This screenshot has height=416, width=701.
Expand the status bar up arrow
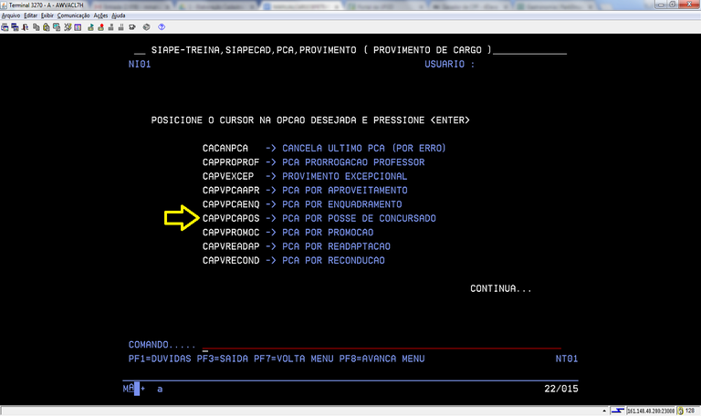tap(603, 411)
